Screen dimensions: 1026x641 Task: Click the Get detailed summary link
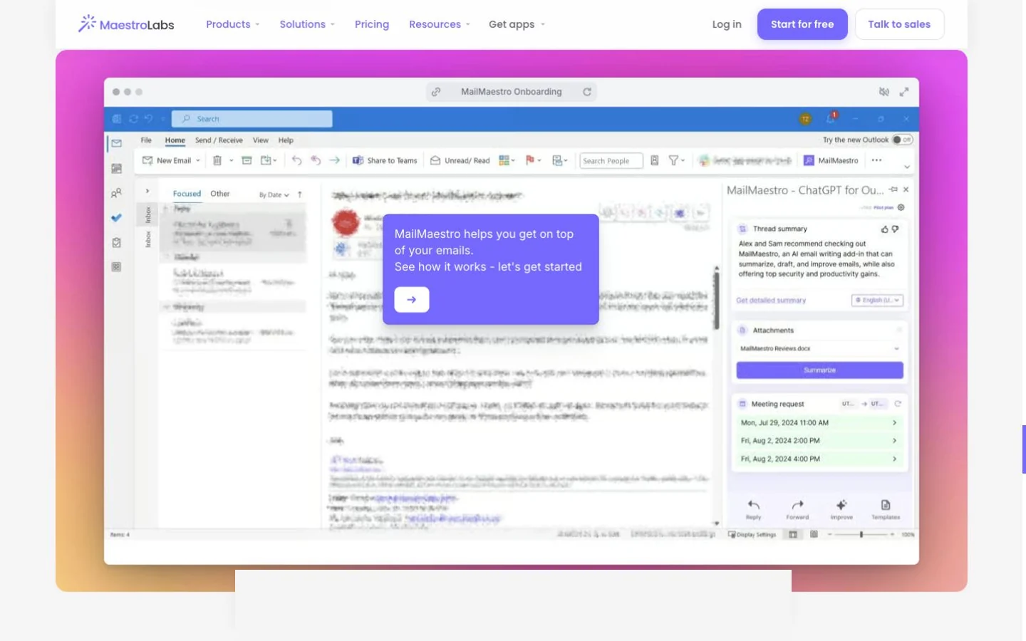pyautogui.click(x=771, y=301)
